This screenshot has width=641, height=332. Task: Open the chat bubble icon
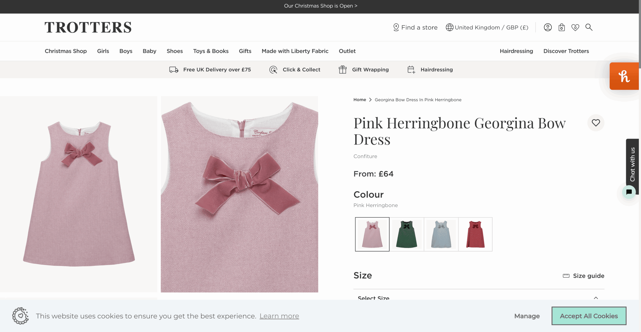click(x=629, y=192)
